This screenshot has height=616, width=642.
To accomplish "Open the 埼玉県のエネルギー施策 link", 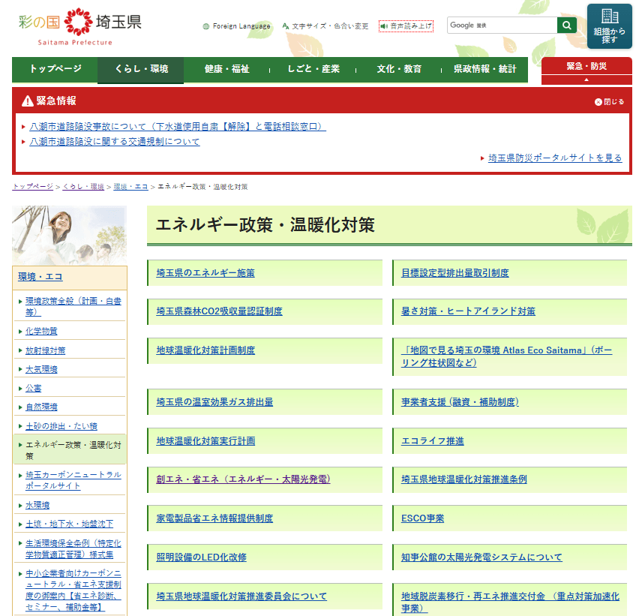I will point(205,273).
